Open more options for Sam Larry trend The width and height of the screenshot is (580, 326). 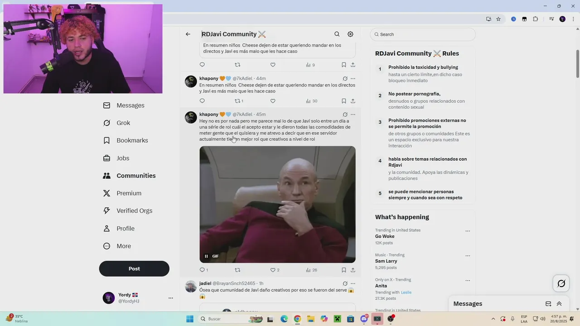pyautogui.click(x=468, y=256)
